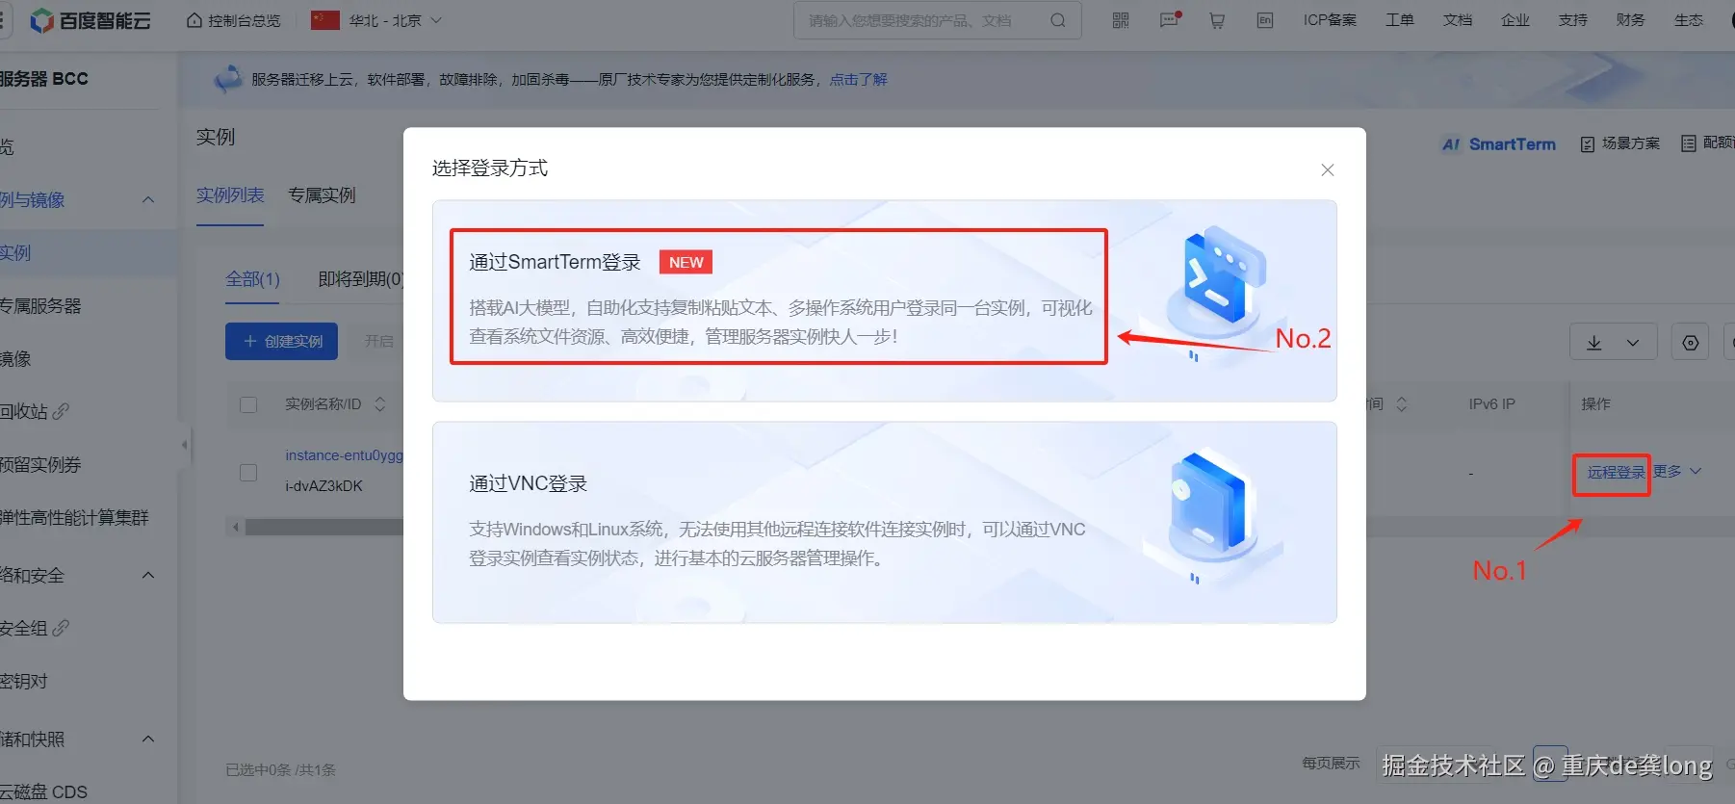The height and width of the screenshot is (804, 1735).
Task: Toggle the select-all instances checkbox
Action: click(x=248, y=404)
